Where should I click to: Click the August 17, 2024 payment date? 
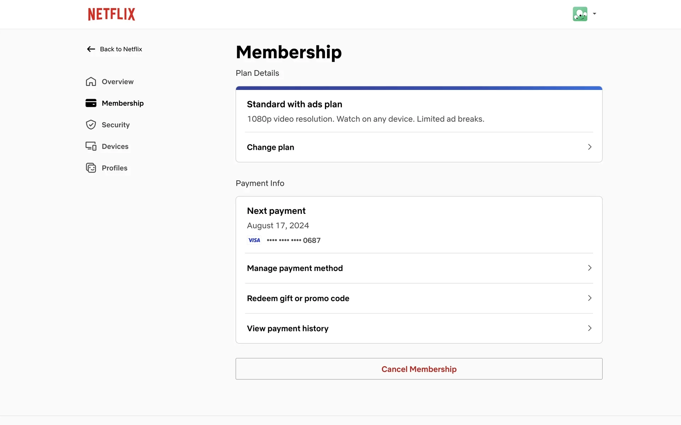tap(278, 226)
